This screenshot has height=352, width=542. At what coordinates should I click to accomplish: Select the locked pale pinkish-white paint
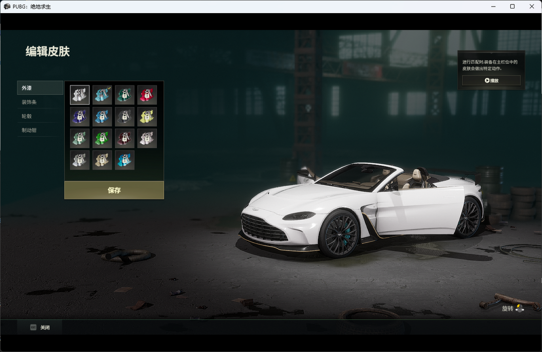pos(147,138)
